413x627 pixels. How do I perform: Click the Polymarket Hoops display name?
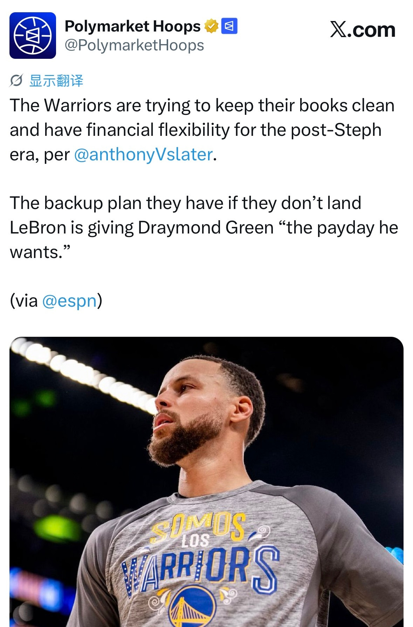(132, 26)
